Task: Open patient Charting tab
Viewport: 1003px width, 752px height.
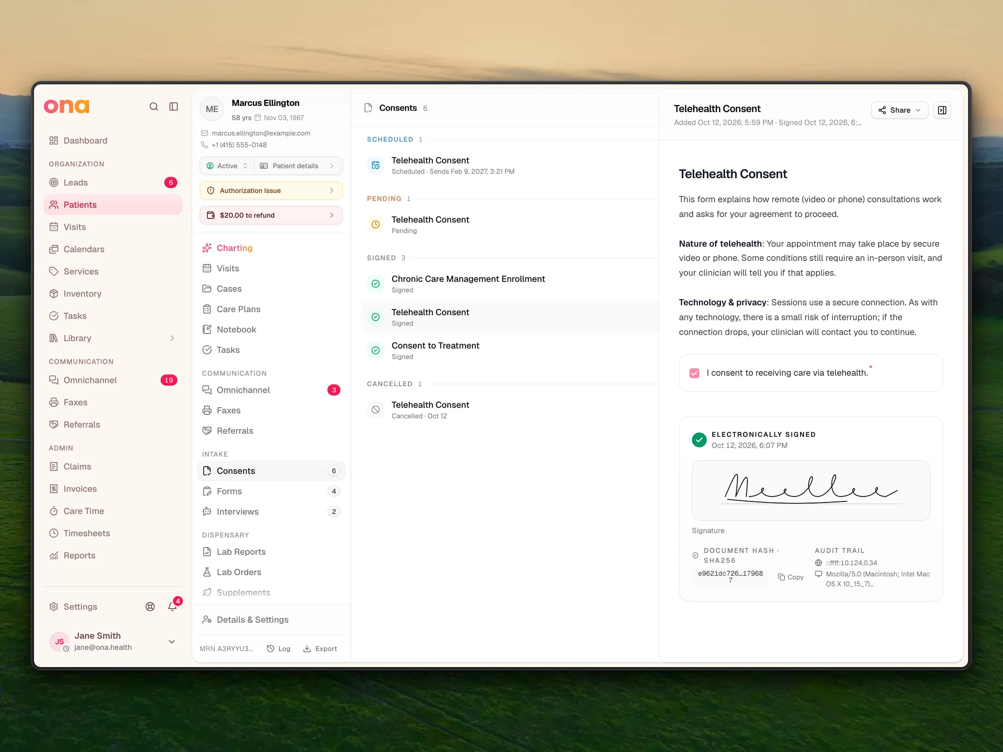Action: [x=271, y=248]
